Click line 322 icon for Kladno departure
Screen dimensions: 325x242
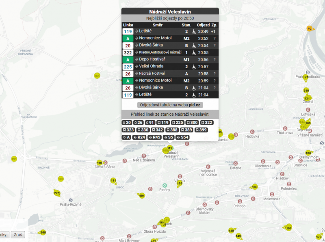[x=128, y=53]
